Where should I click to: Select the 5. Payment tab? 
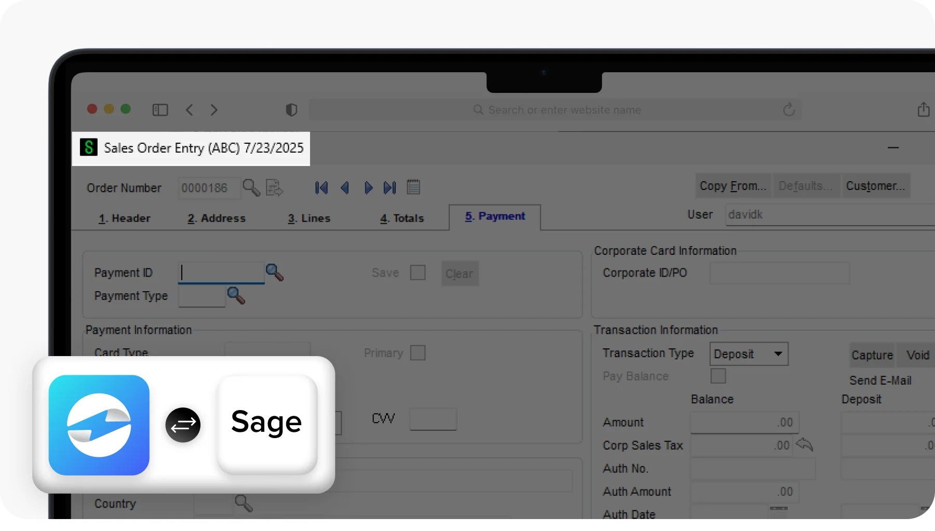click(495, 216)
